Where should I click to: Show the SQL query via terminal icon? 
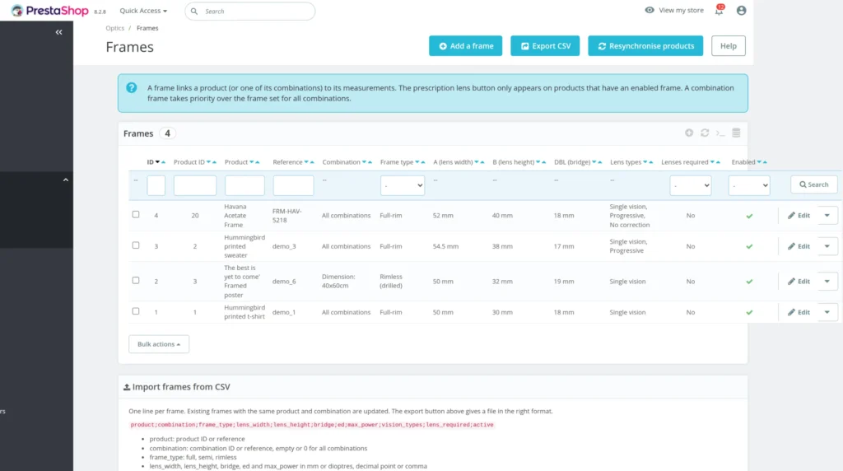tap(720, 133)
